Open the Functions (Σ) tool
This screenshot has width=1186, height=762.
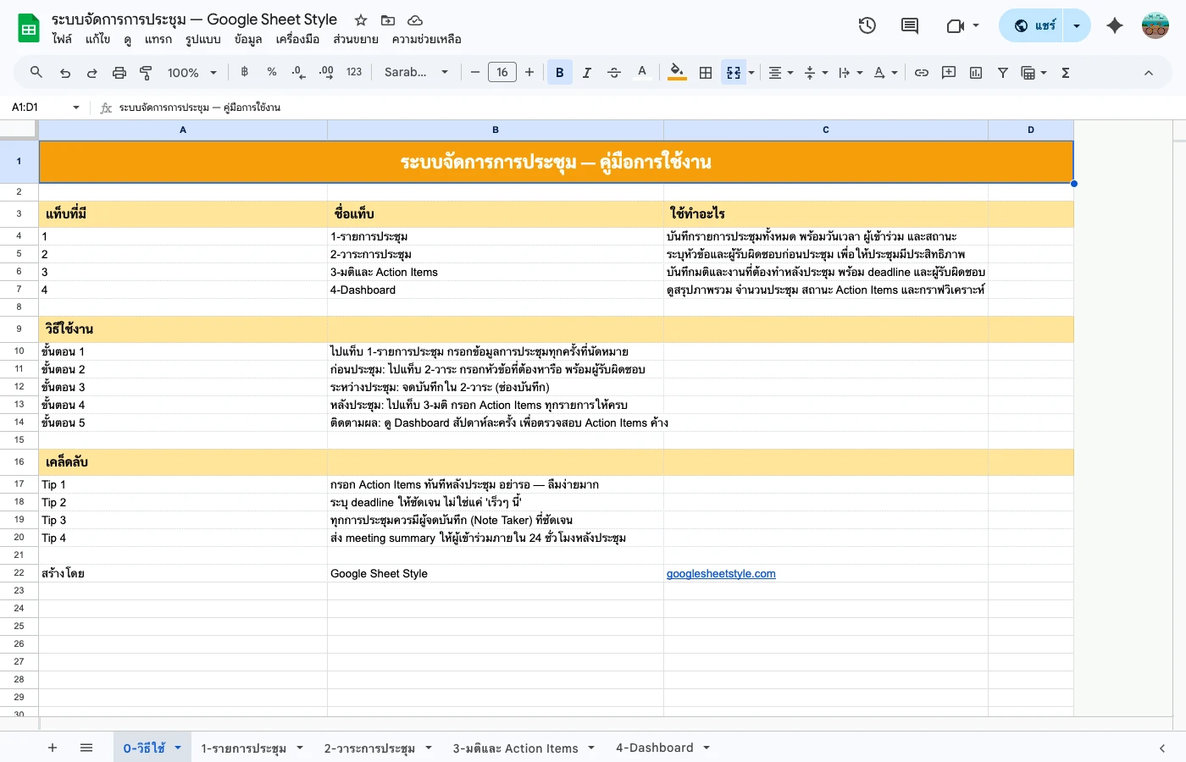tap(1065, 73)
